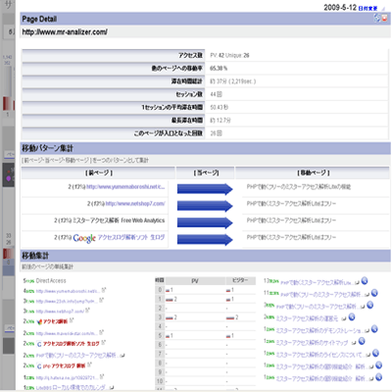Click the 約 12.7分 longest stay value
392x392 pixels.
tap(220, 121)
